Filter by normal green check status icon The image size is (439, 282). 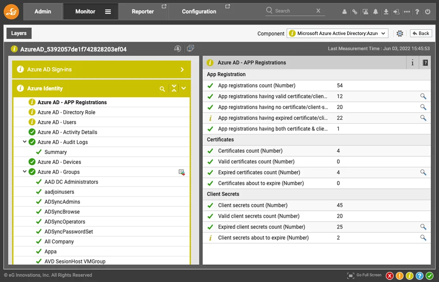429,276
